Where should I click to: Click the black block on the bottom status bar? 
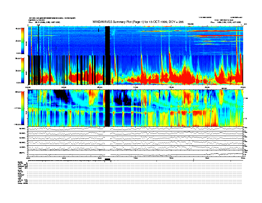click(108, 160)
